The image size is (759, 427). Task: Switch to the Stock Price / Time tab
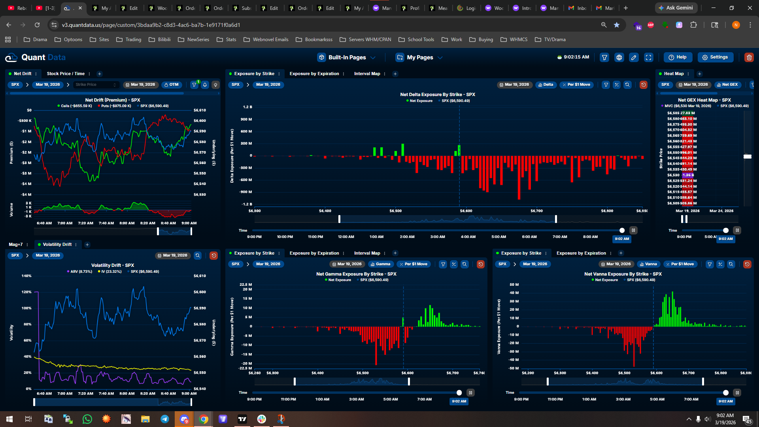click(66, 74)
